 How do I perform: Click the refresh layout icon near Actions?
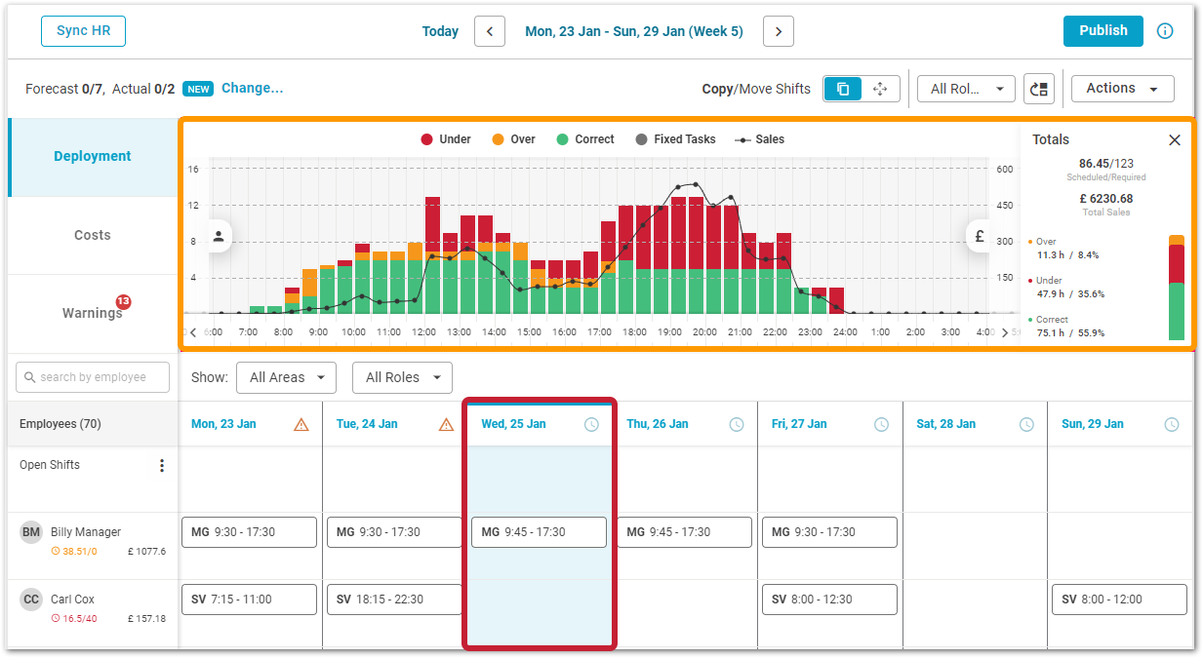coord(1039,89)
